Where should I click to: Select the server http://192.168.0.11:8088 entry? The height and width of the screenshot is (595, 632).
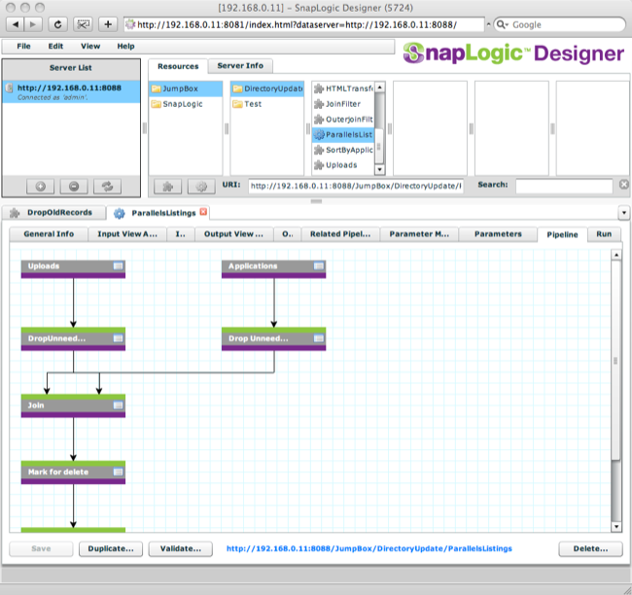click(71, 92)
